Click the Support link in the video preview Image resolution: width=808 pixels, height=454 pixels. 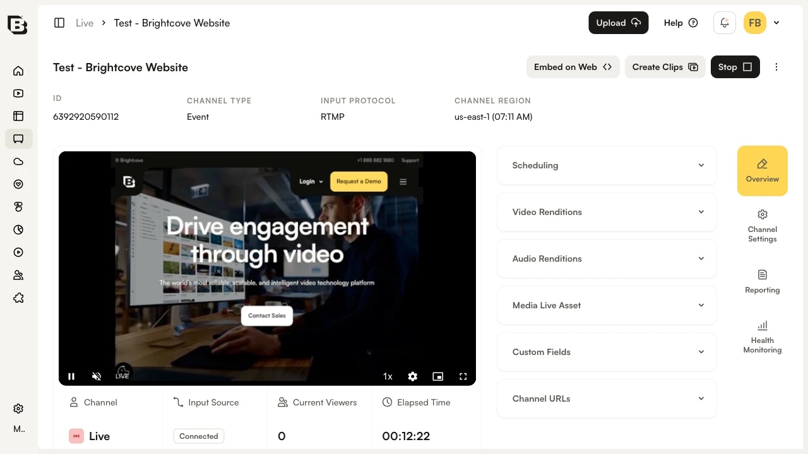[410, 160]
